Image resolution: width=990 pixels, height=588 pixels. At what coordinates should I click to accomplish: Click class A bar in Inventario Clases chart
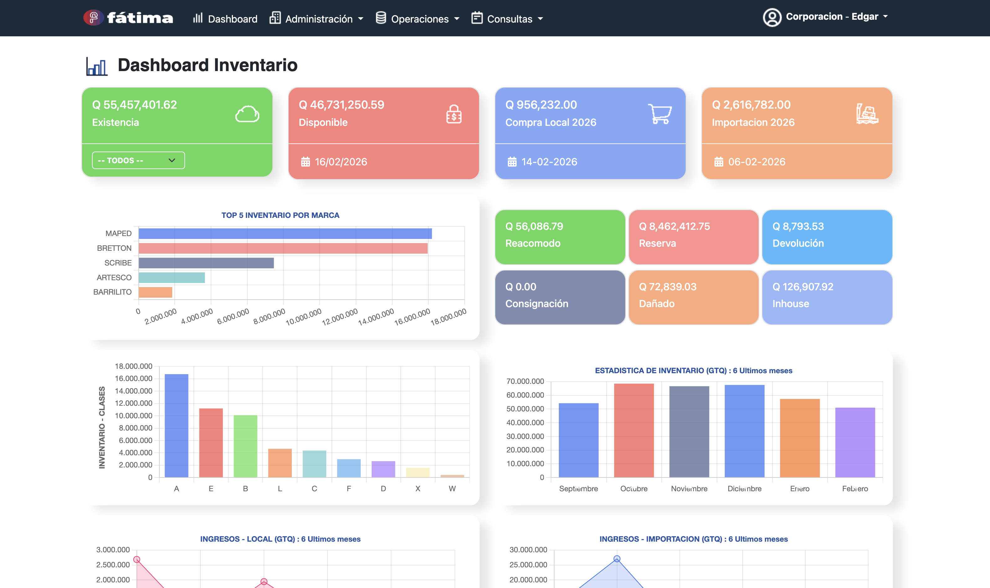[176, 426]
